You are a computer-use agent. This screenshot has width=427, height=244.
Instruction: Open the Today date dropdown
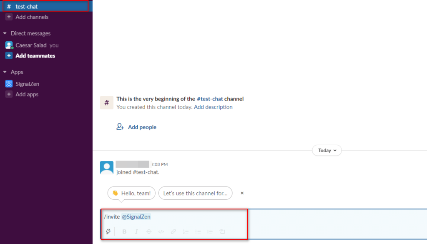[327, 150]
